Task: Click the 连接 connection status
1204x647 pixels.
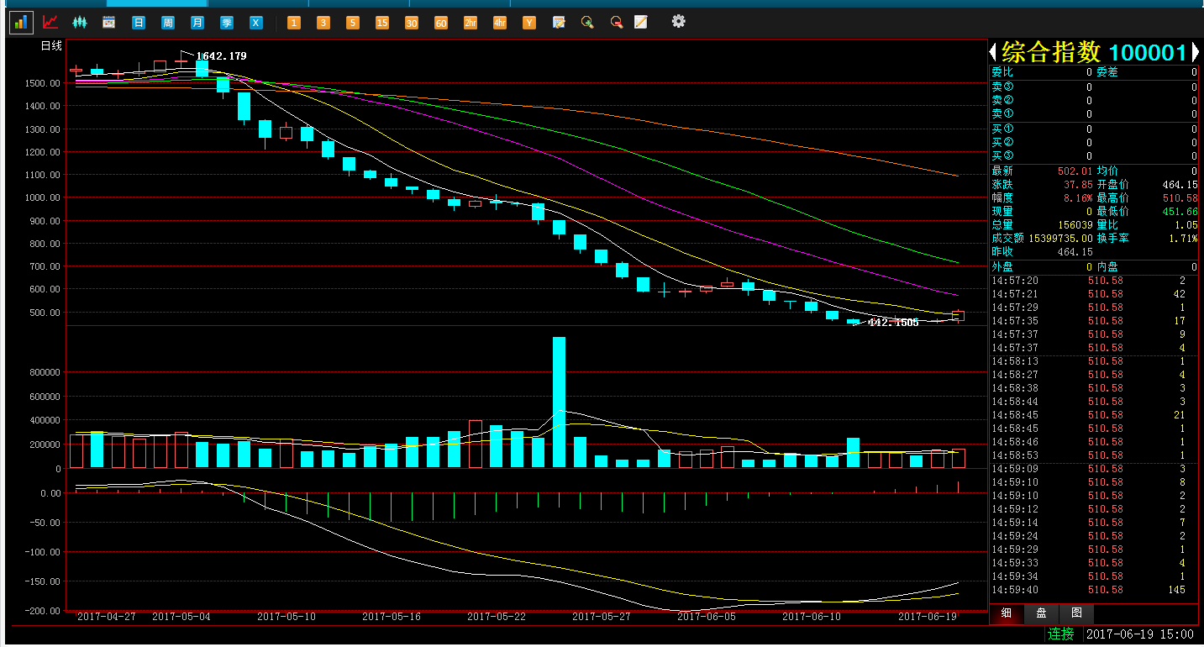Action: 1061,634
